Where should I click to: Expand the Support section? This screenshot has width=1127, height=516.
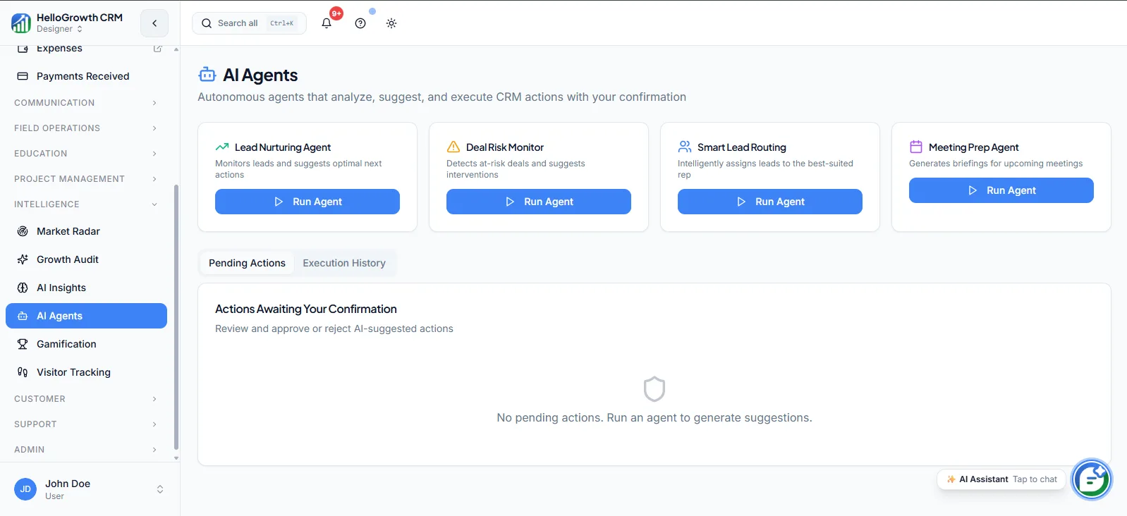coord(86,424)
